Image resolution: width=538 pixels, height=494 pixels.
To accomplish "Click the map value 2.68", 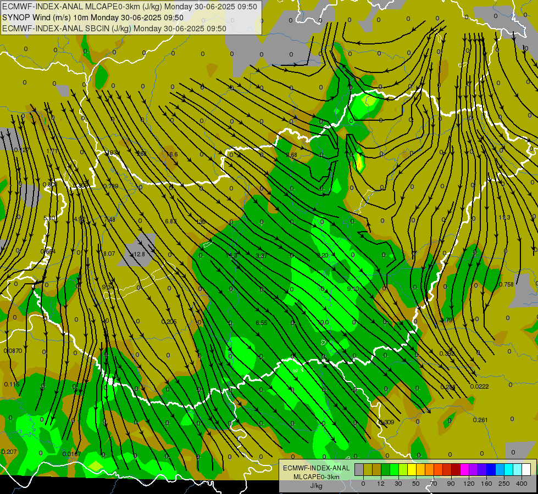I will [x=292, y=155].
